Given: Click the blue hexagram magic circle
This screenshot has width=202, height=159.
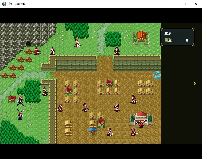Looking at the screenshot, I should (157, 75).
